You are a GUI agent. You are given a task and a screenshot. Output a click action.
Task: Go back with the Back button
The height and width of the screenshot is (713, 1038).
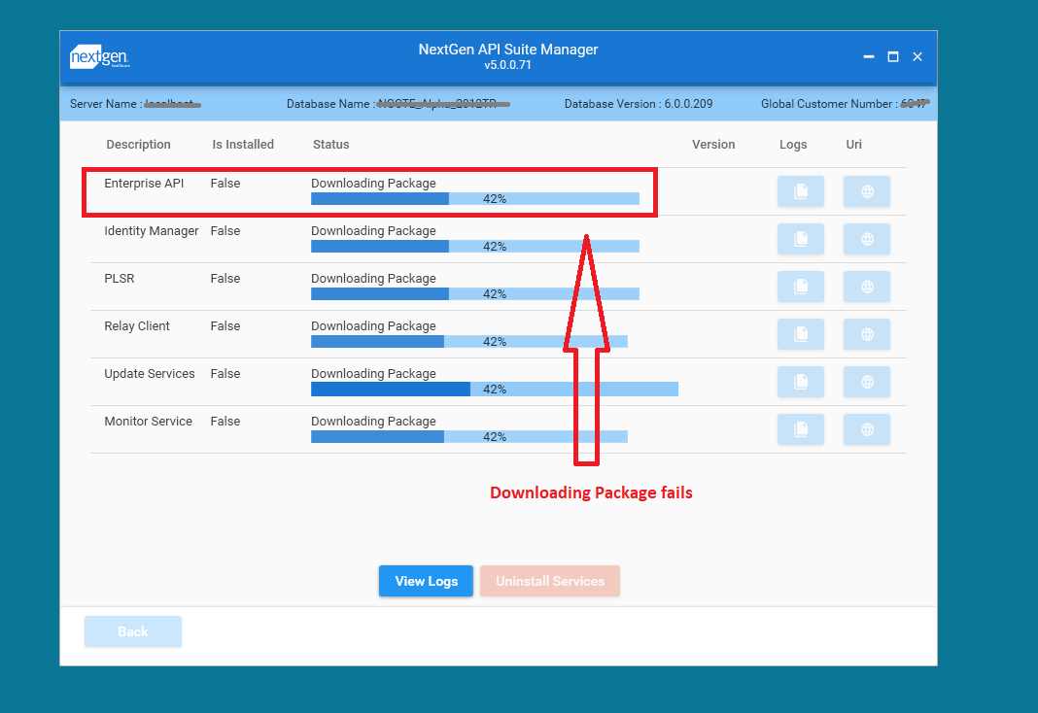[x=133, y=631]
